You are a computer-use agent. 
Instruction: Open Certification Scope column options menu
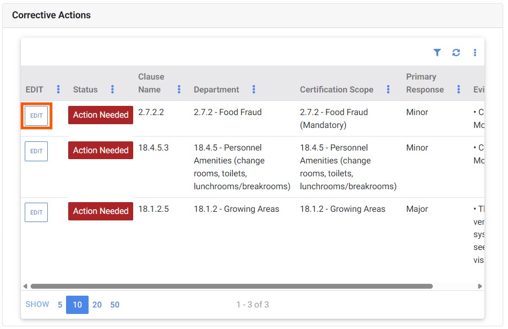pos(388,90)
